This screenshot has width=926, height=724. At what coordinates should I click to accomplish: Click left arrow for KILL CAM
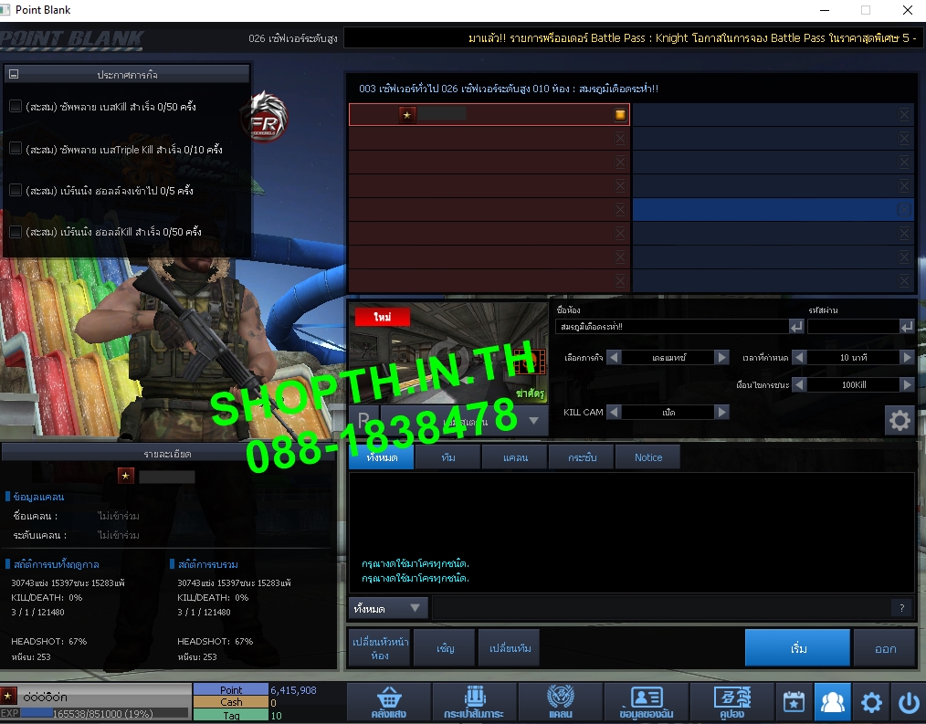click(614, 412)
